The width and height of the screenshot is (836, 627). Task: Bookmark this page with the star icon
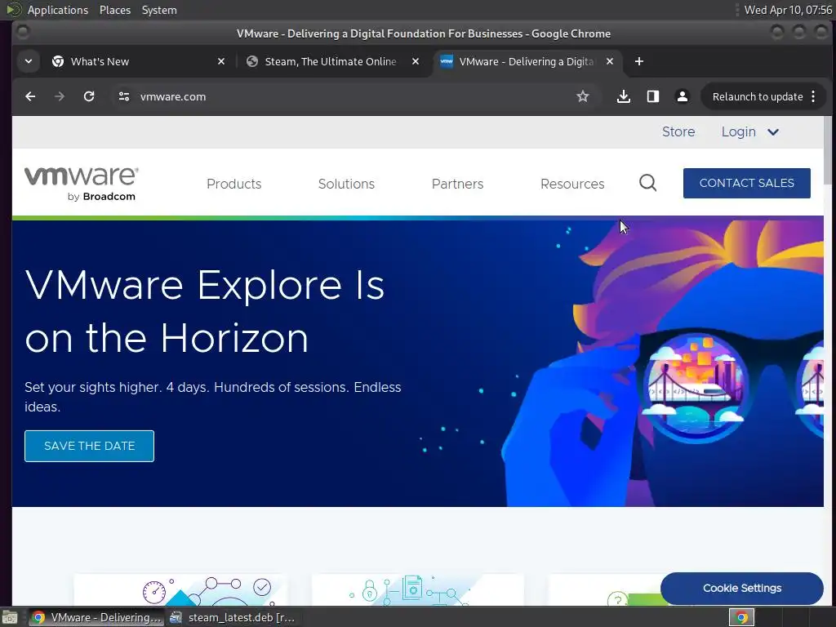click(583, 96)
